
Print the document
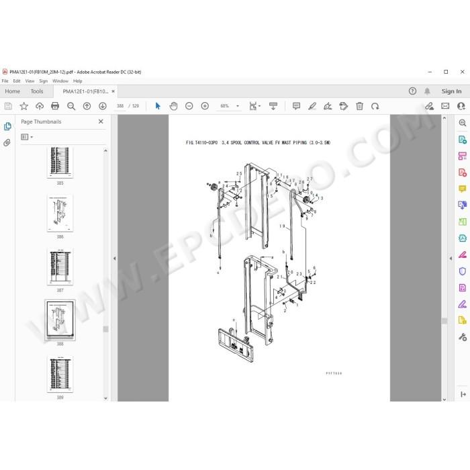click(55, 106)
